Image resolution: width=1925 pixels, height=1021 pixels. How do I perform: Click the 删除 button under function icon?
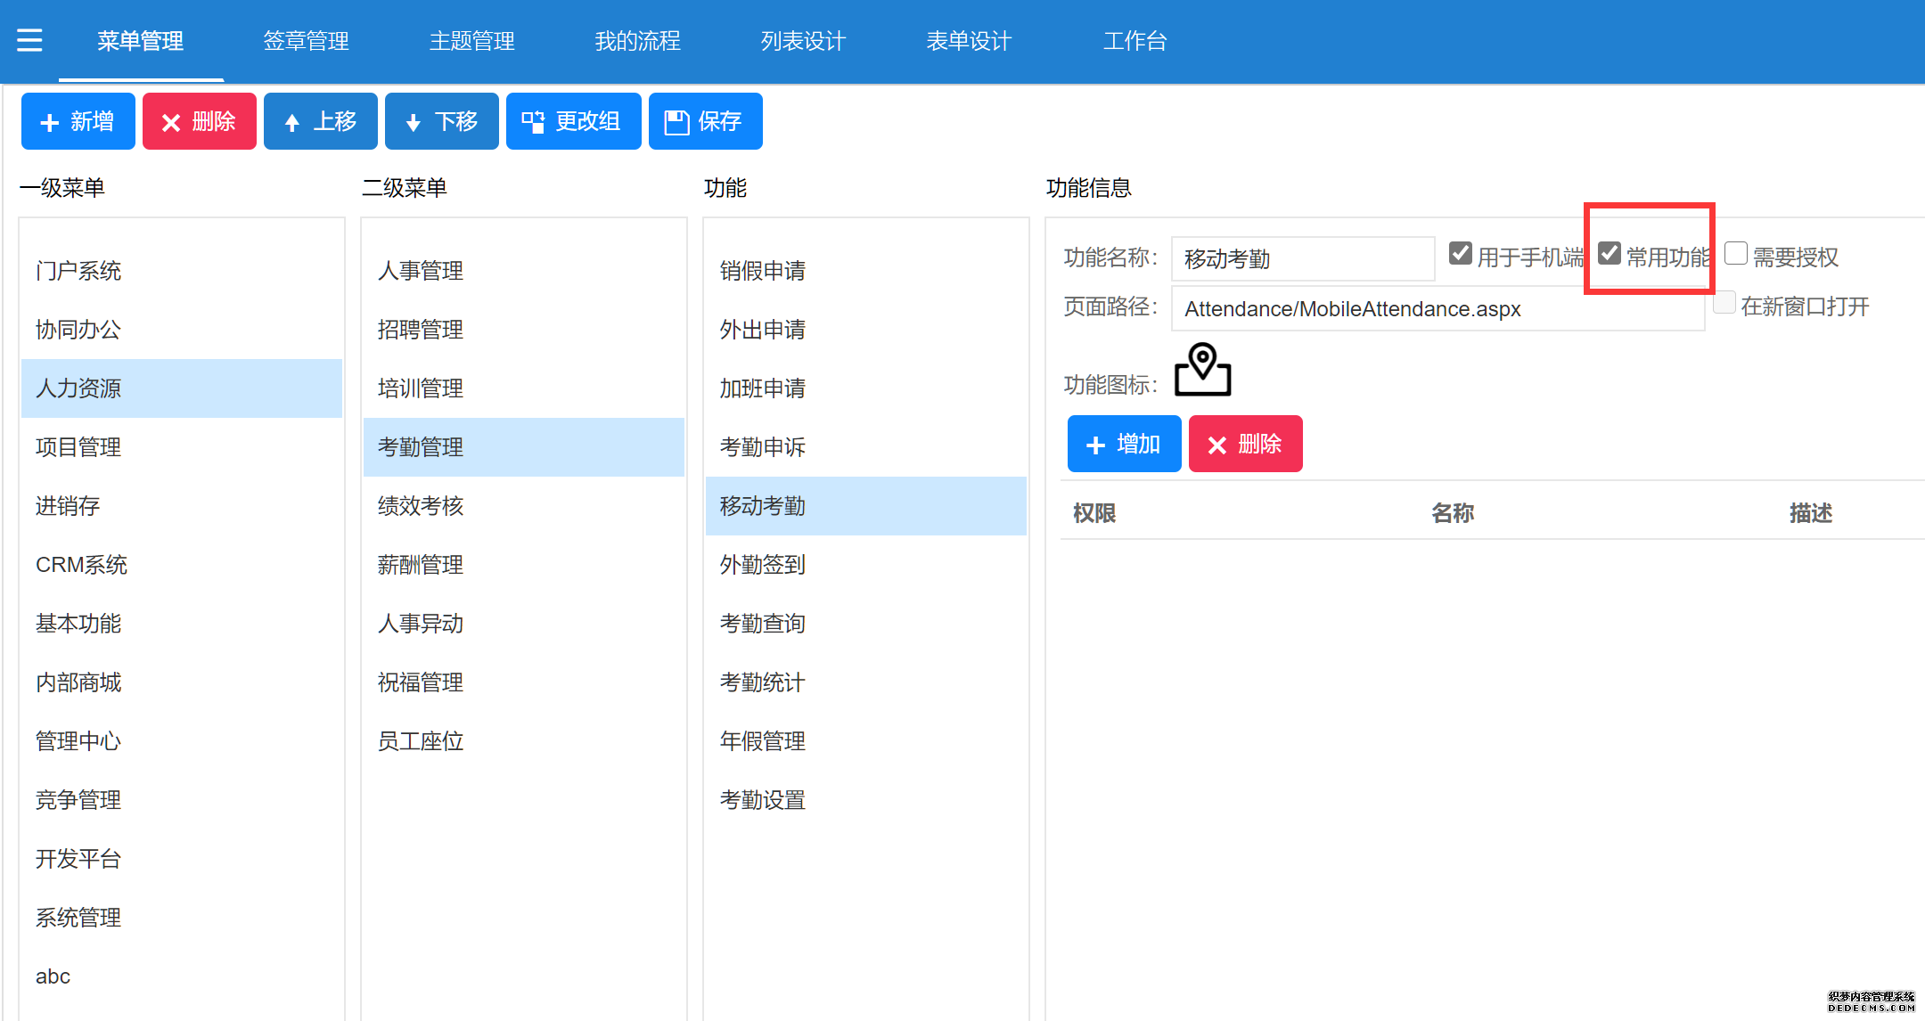point(1246,444)
